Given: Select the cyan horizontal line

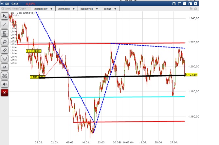Looking at the screenshot, I should [x=128, y=97].
